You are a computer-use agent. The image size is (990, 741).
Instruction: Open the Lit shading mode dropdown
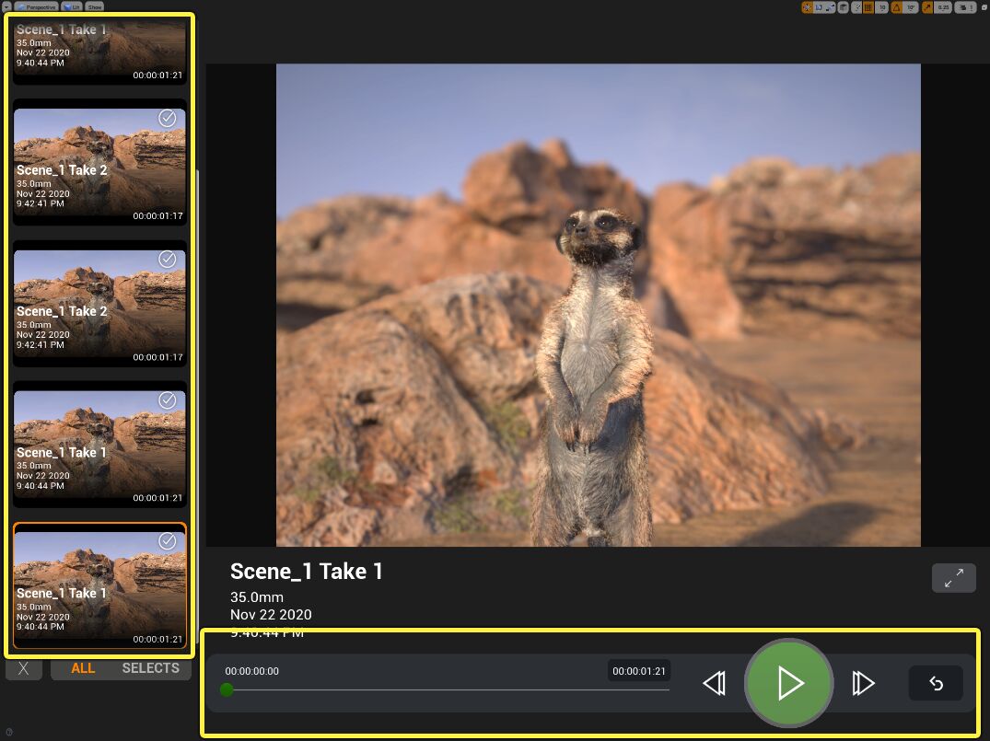click(x=72, y=6)
